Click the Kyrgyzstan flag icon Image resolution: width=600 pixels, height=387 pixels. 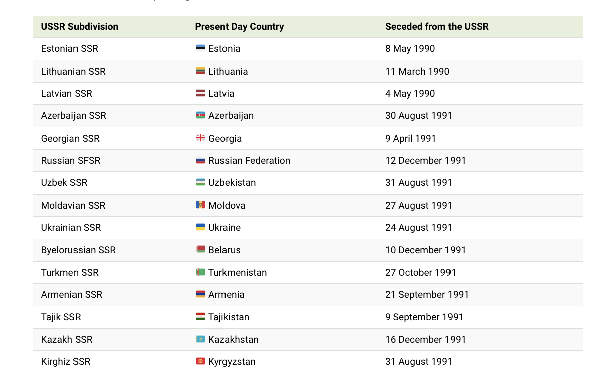coord(200,361)
